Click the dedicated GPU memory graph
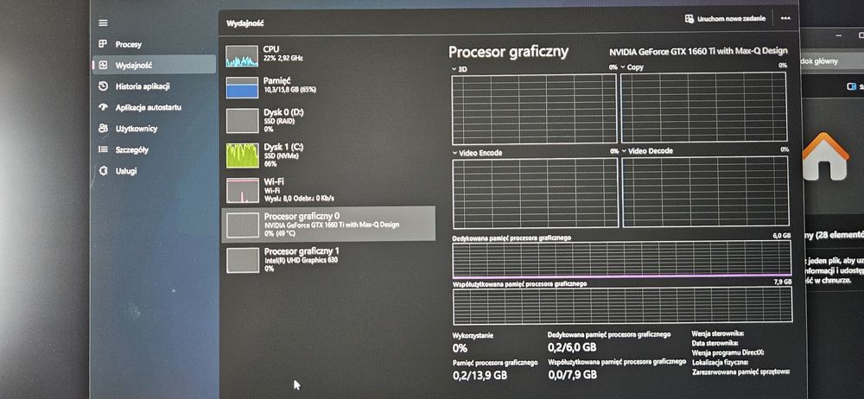The width and height of the screenshot is (864, 399). pos(622,258)
